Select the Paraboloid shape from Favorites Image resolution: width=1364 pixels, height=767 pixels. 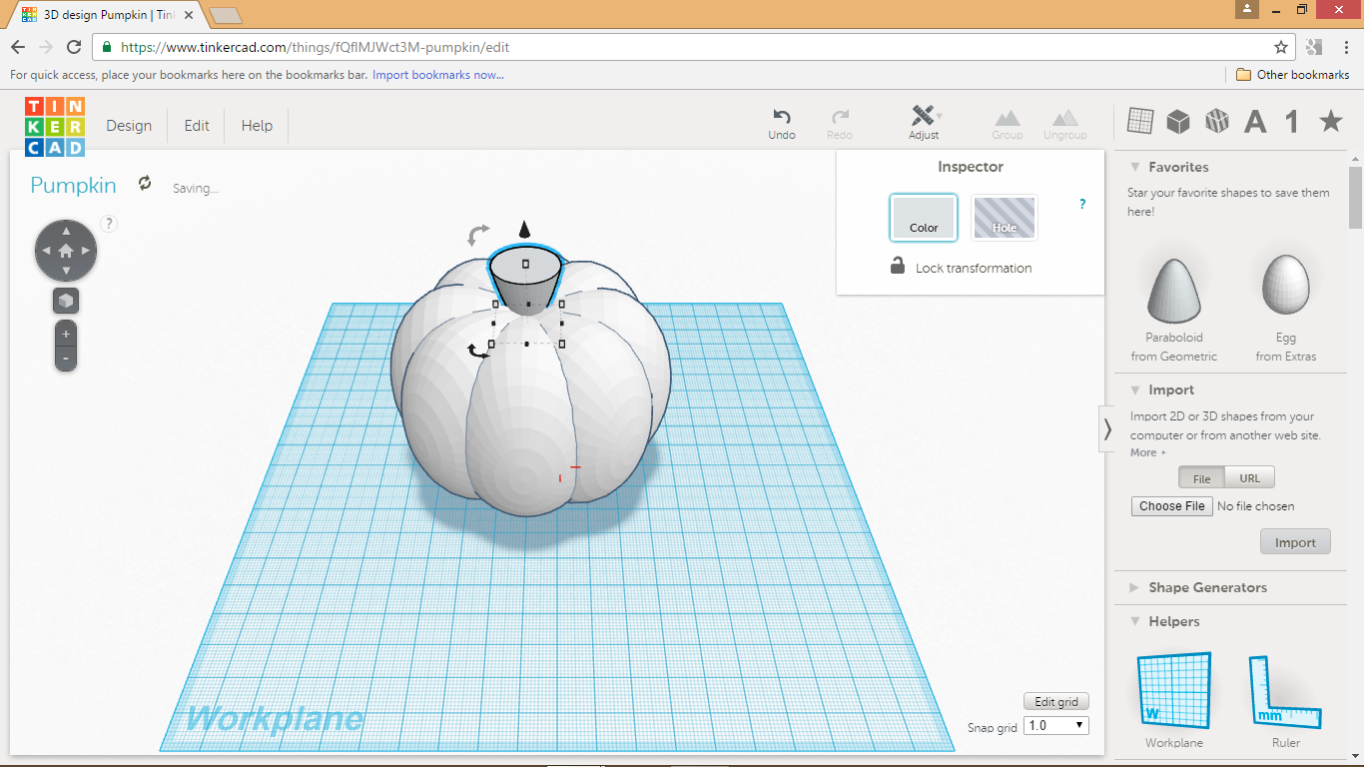(1172, 290)
